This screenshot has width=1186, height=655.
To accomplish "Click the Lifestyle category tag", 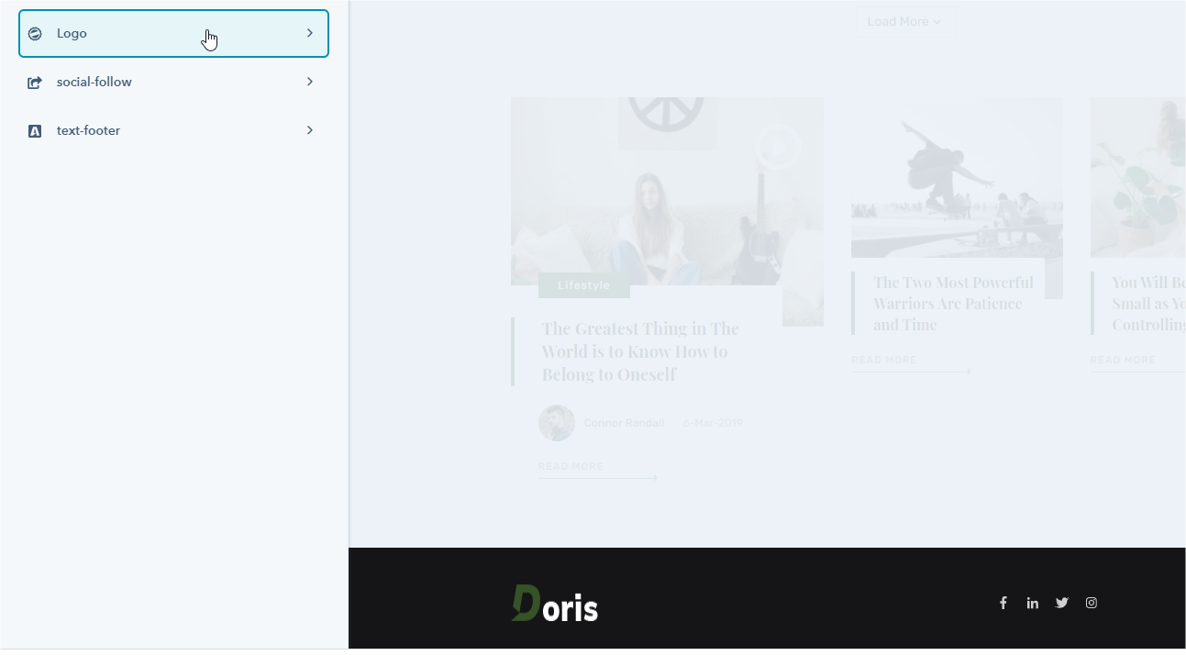I will [x=583, y=285].
